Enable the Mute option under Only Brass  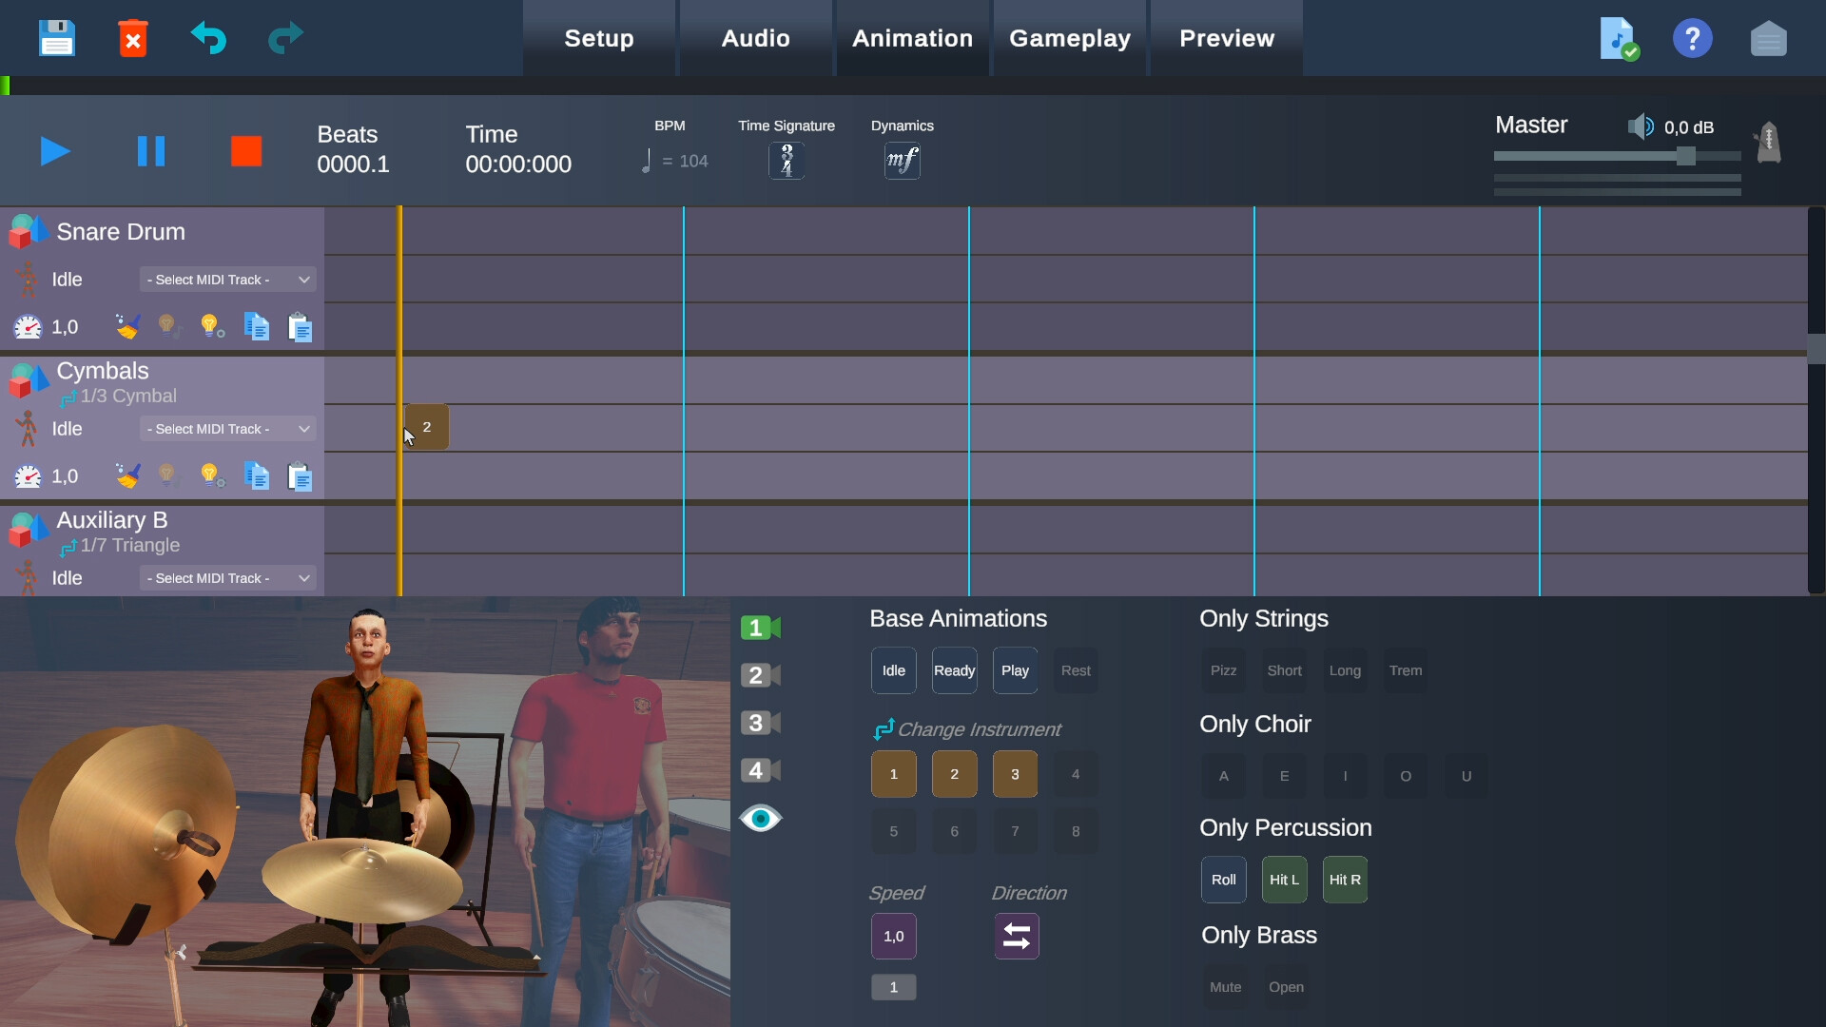click(1225, 987)
